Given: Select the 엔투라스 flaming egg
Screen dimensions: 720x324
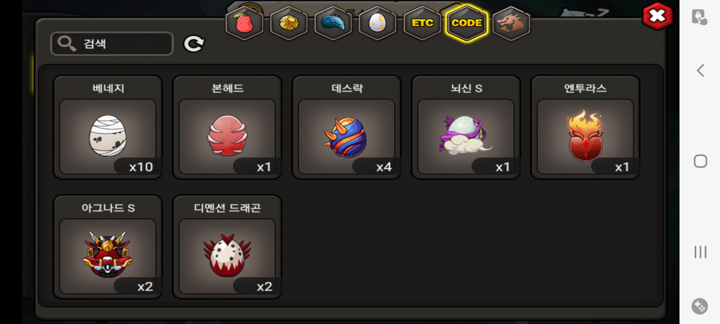Looking at the screenshot, I should pyautogui.click(x=586, y=127).
